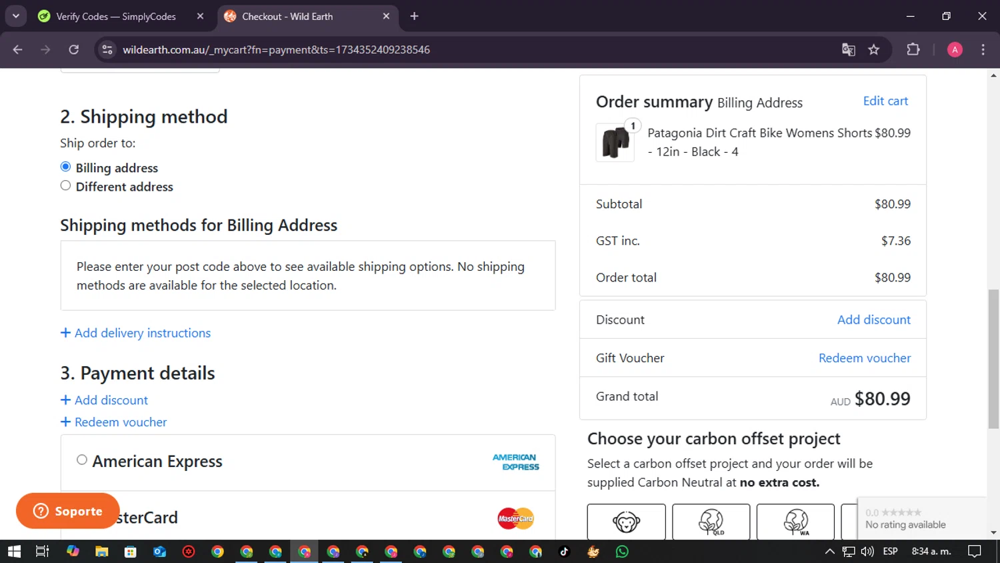
Task: Open Task View on the taskbar
Action: coord(42,552)
